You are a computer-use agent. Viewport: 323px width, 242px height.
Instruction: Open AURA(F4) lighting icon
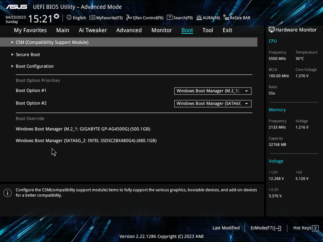tap(199, 18)
